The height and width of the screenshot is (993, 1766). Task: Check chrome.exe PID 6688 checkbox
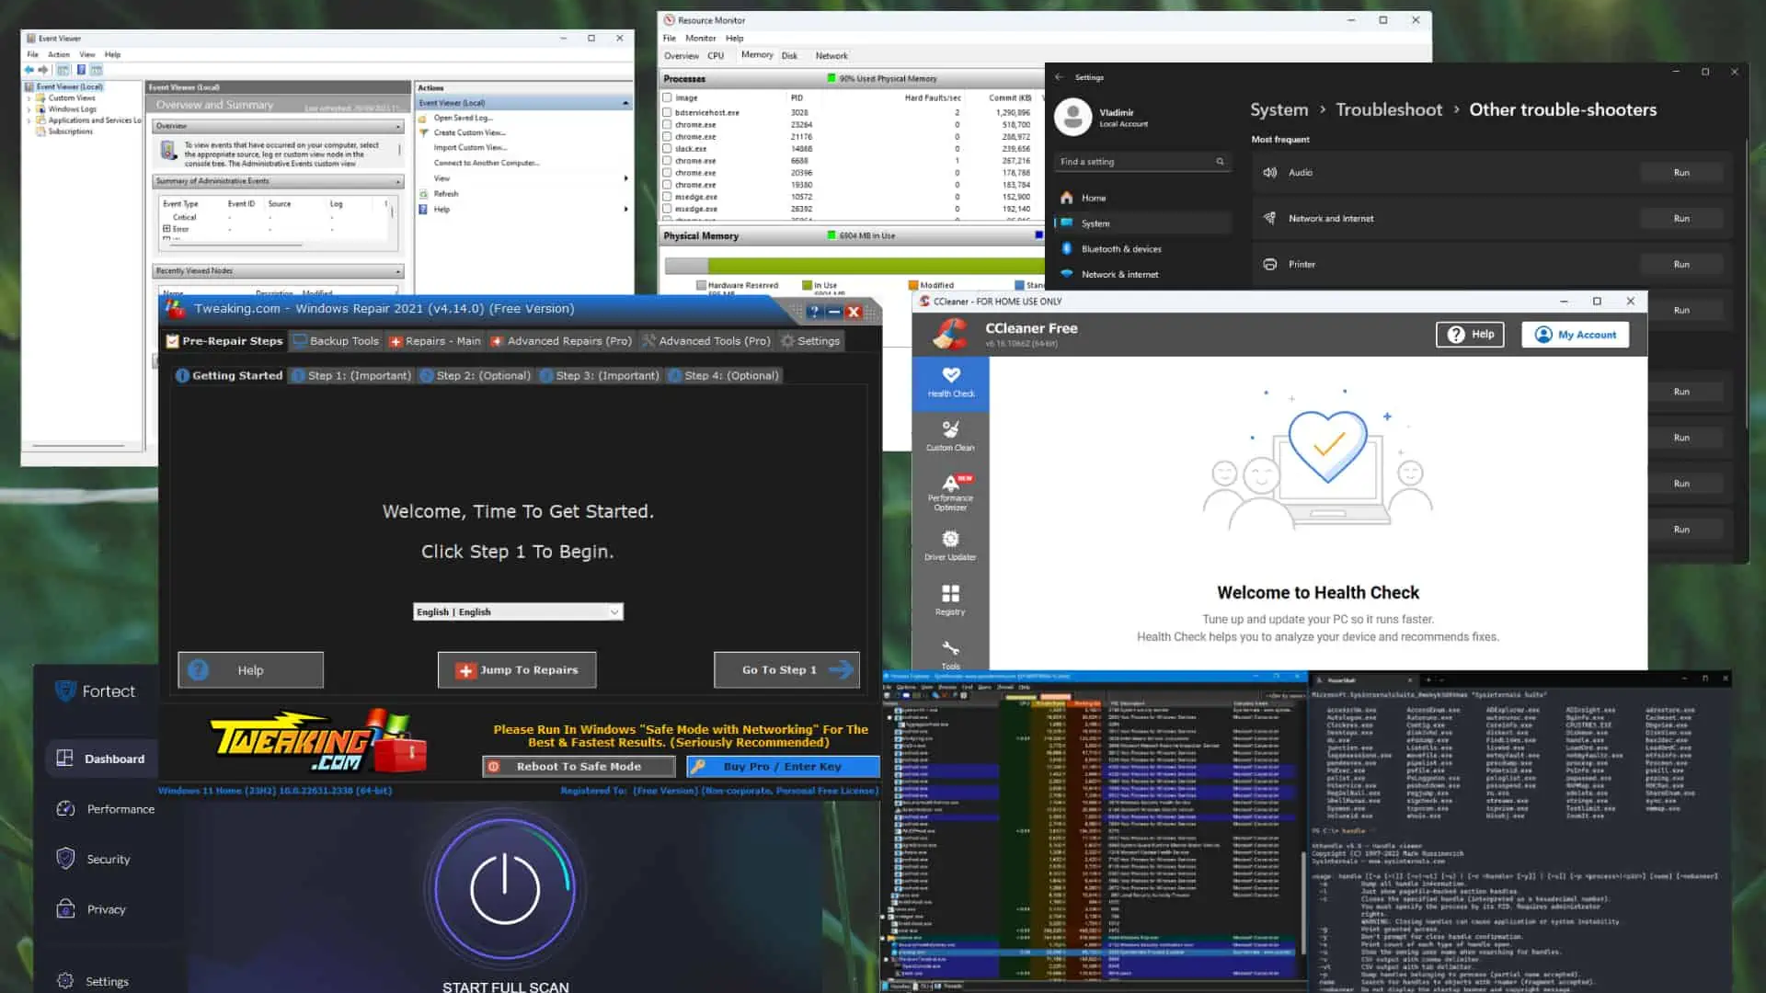(x=668, y=161)
